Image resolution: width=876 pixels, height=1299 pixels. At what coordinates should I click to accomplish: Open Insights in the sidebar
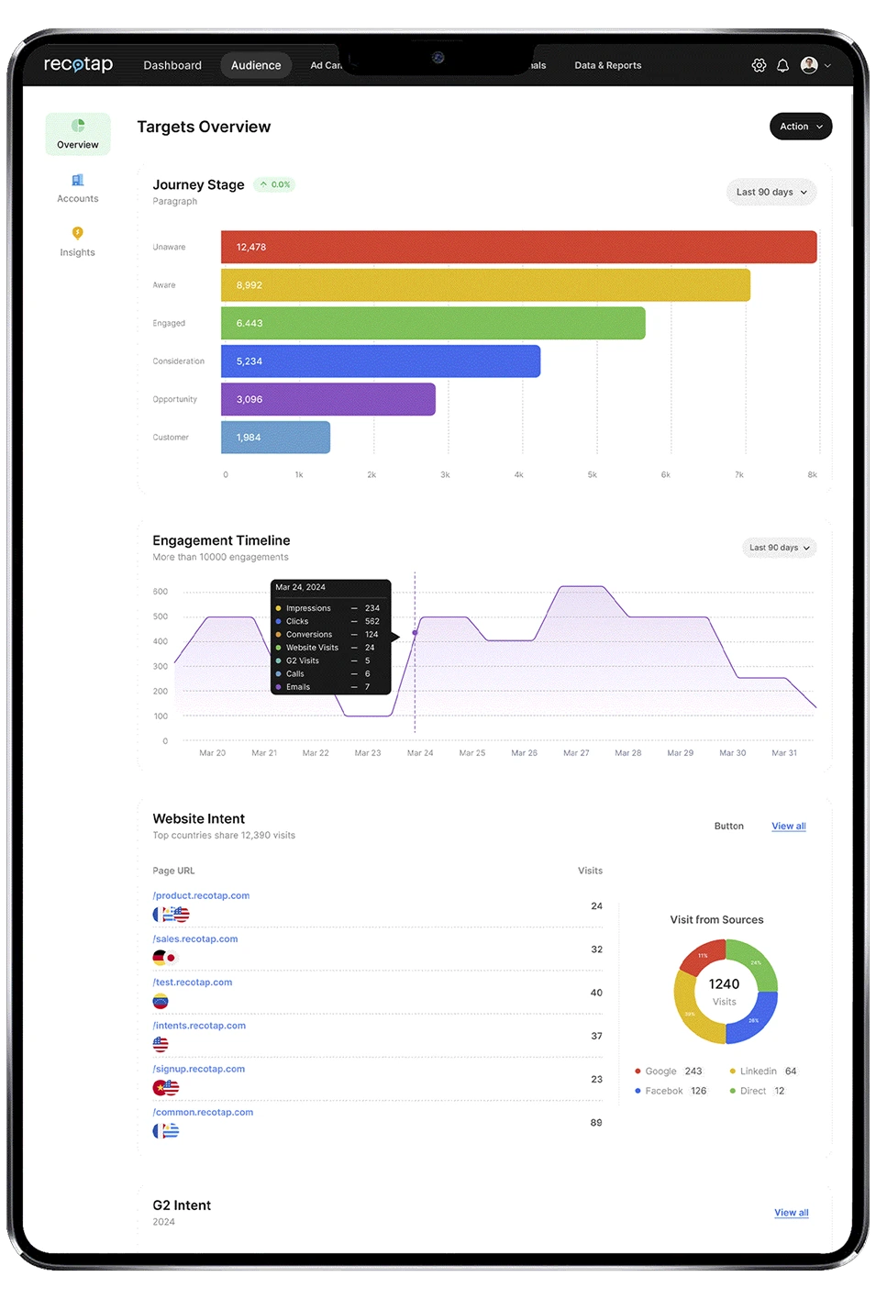(78, 241)
